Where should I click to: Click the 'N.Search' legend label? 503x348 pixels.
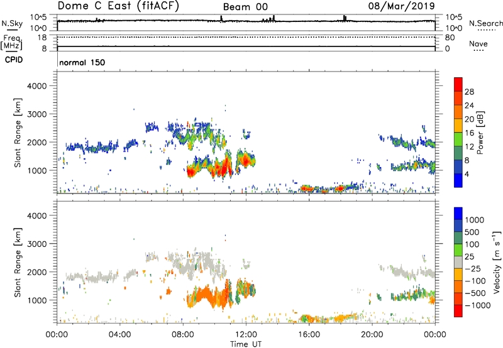coord(485,23)
